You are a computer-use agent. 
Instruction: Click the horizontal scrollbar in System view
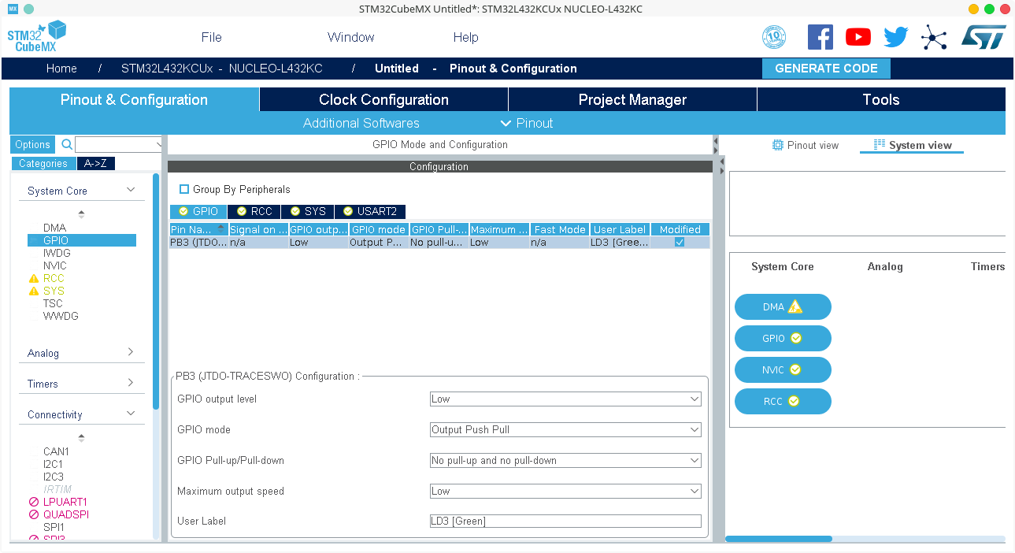778,539
